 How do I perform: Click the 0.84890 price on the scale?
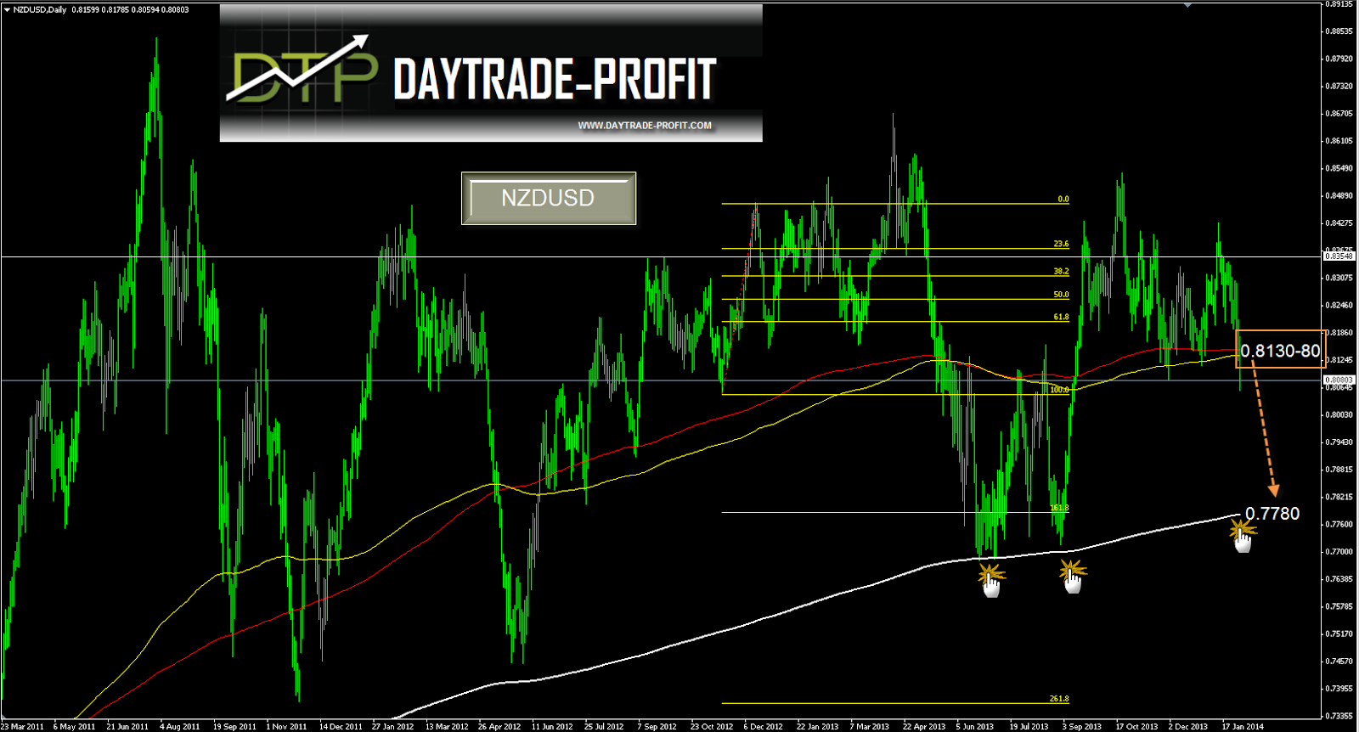(x=1339, y=195)
